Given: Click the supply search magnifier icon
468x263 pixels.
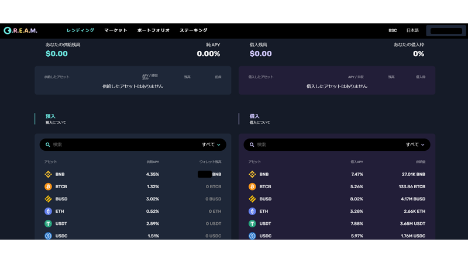Looking at the screenshot, I should click(x=48, y=144).
